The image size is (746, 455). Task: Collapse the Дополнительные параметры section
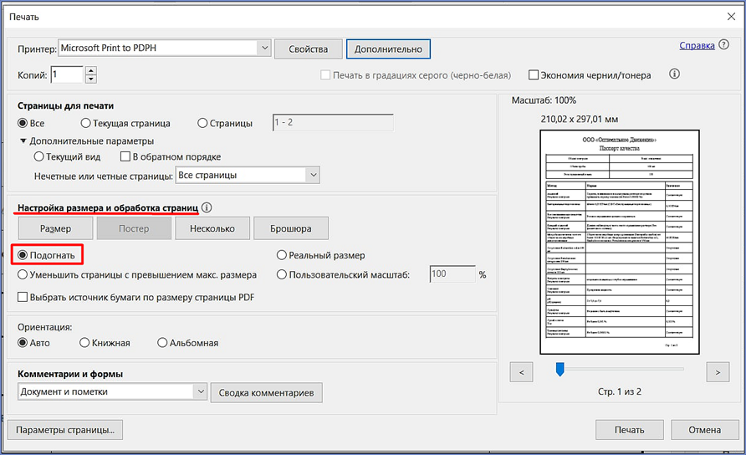point(23,141)
